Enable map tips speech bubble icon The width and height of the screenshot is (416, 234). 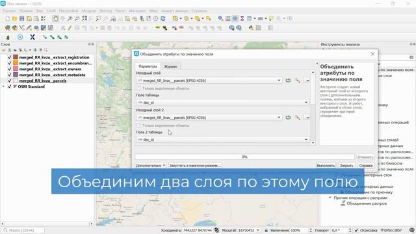click(271, 19)
